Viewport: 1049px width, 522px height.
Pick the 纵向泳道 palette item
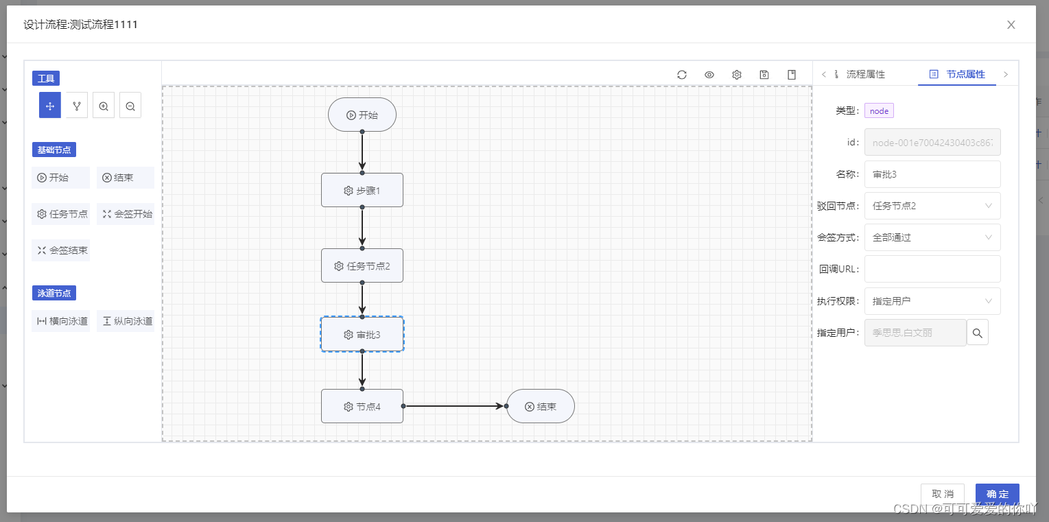(125, 321)
